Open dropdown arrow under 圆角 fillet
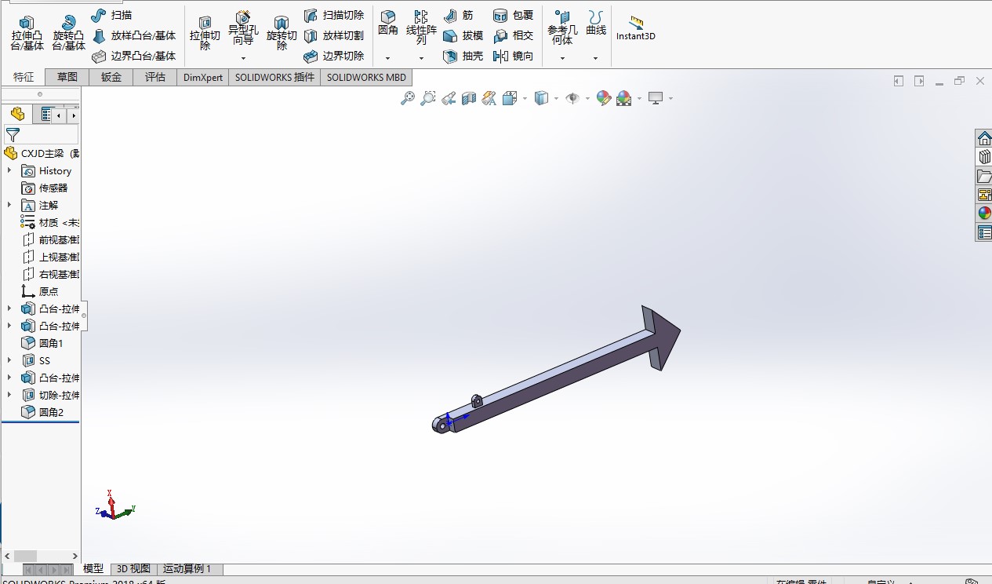 (x=387, y=58)
